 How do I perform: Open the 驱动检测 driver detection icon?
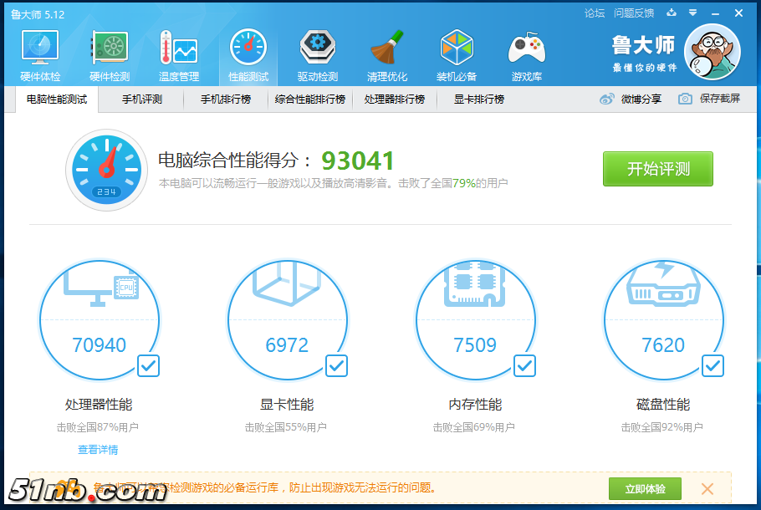pos(317,50)
